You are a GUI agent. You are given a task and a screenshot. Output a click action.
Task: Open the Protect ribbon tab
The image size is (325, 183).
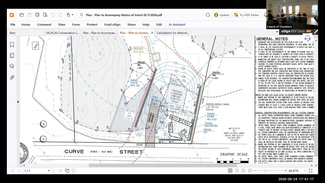[92, 25]
